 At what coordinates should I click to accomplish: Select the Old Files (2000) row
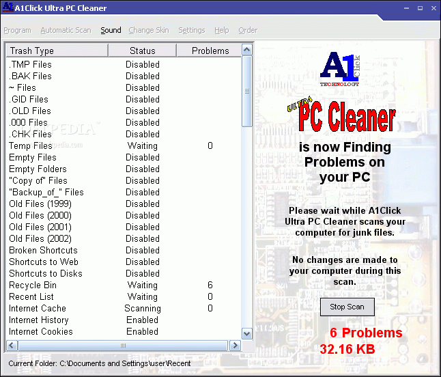click(x=124, y=215)
